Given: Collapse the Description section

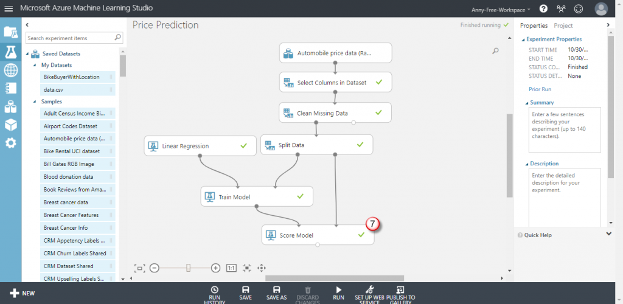Looking at the screenshot, I should pos(526,164).
